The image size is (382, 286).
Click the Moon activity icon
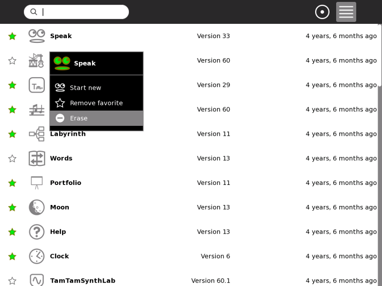(x=37, y=207)
